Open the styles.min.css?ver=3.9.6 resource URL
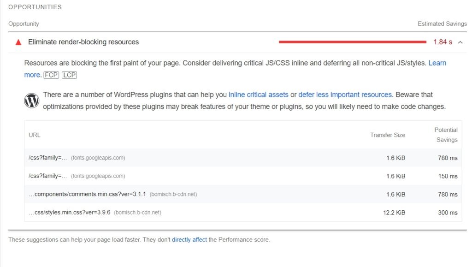The height and width of the screenshot is (267, 472). tap(70, 213)
